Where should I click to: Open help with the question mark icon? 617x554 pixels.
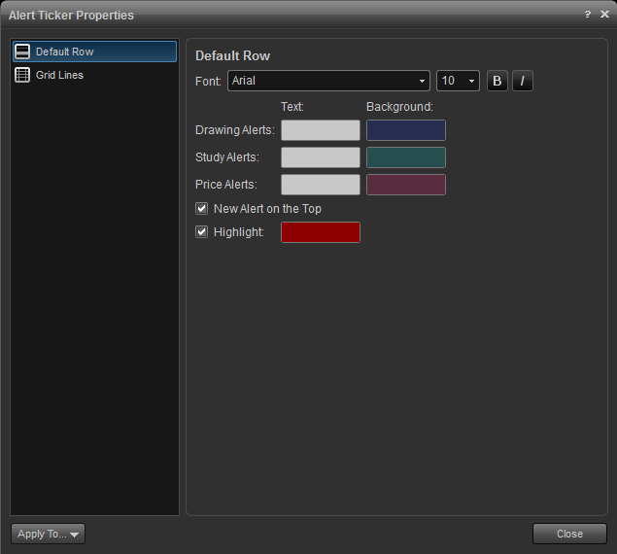[x=588, y=15]
